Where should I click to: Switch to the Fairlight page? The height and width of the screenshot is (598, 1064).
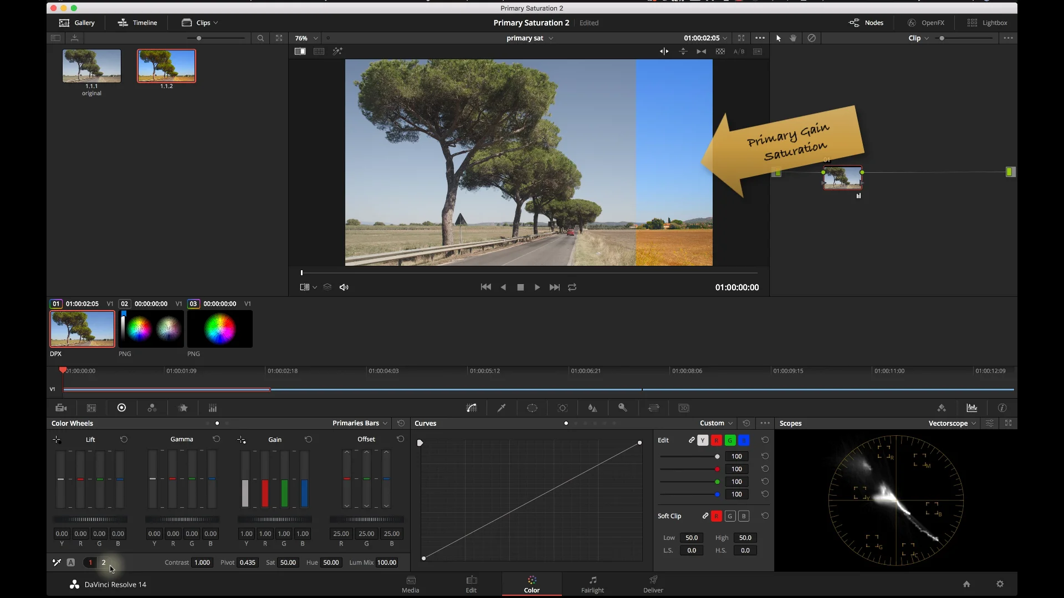click(x=592, y=584)
